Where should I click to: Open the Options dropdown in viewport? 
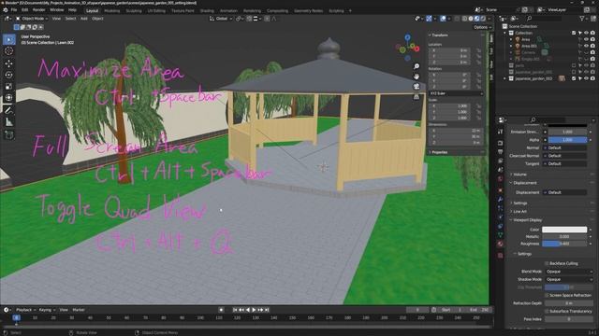(482, 27)
